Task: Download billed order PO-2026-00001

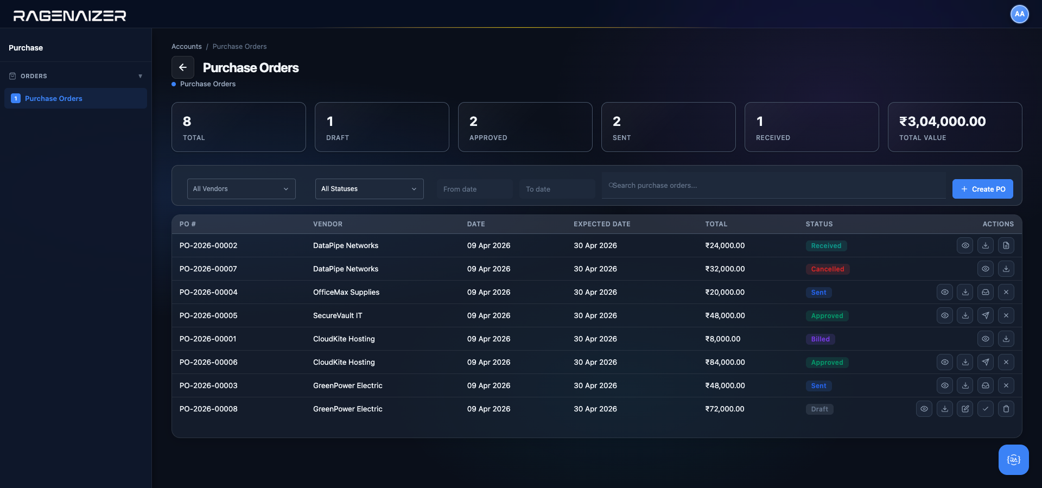Action: tap(1006, 339)
